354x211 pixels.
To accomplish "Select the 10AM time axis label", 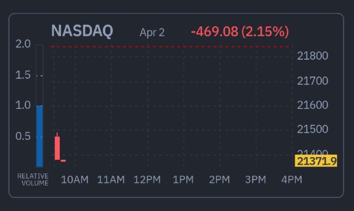I will (x=75, y=180).
